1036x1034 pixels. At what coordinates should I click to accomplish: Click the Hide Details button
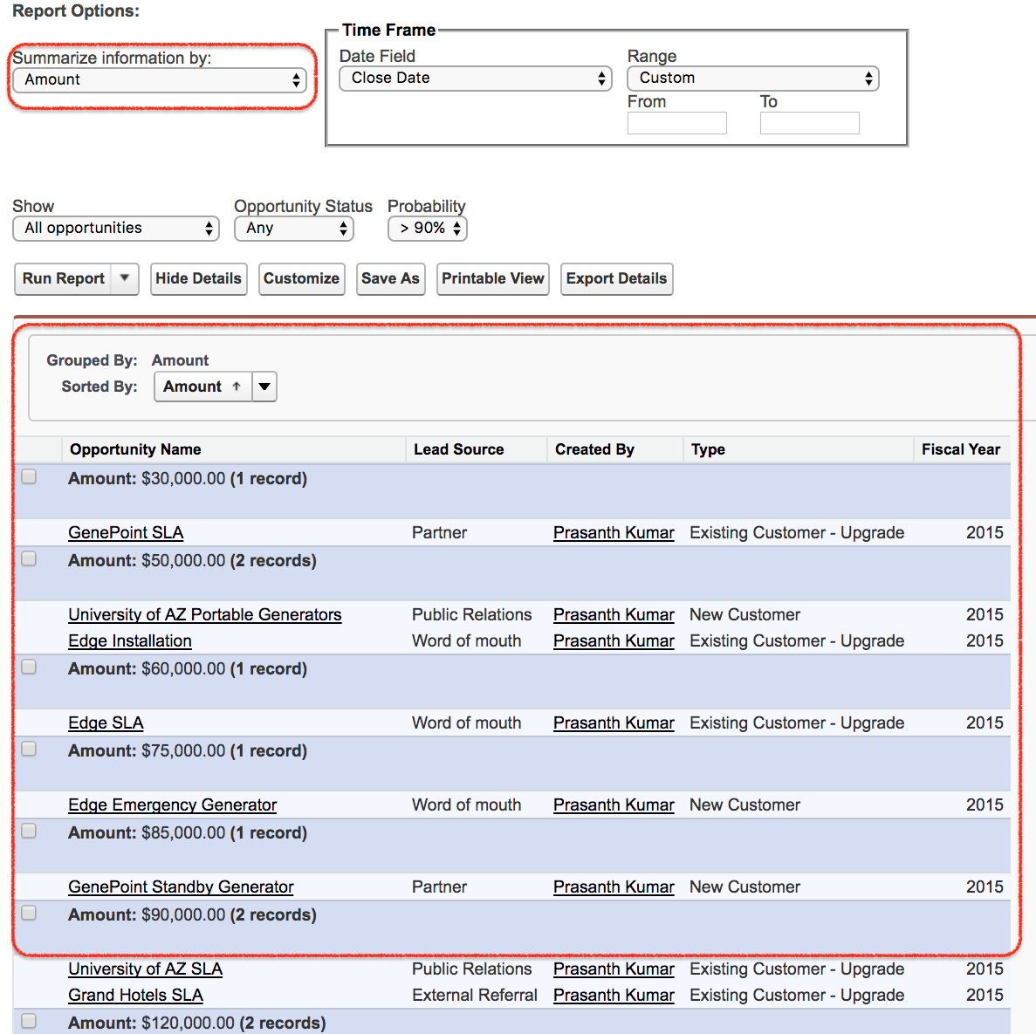click(198, 278)
